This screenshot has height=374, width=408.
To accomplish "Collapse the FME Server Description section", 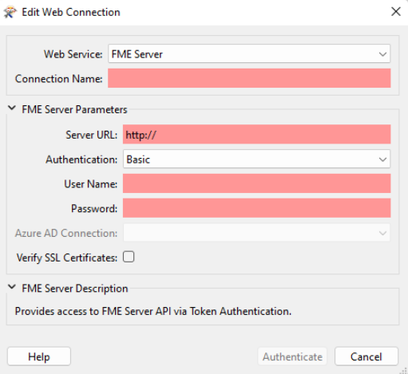I will [x=12, y=287].
